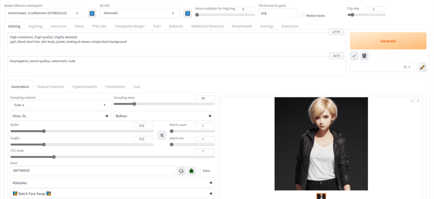Open the Sampling method dropdown
The height and width of the screenshot is (199, 434).
60,105
